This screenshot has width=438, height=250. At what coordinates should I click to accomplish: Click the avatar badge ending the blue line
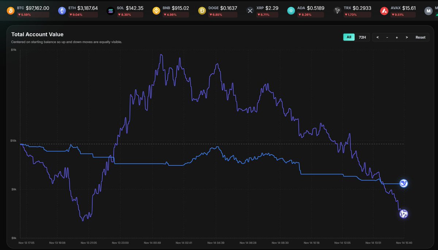(403, 184)
